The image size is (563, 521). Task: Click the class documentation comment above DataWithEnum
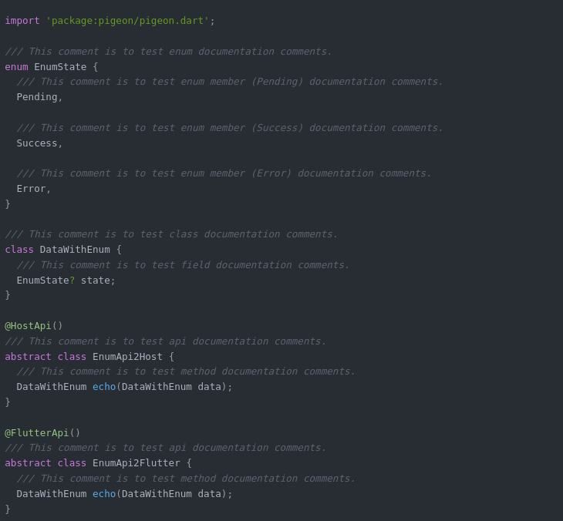pyautogui.click(x=171, y=234)
